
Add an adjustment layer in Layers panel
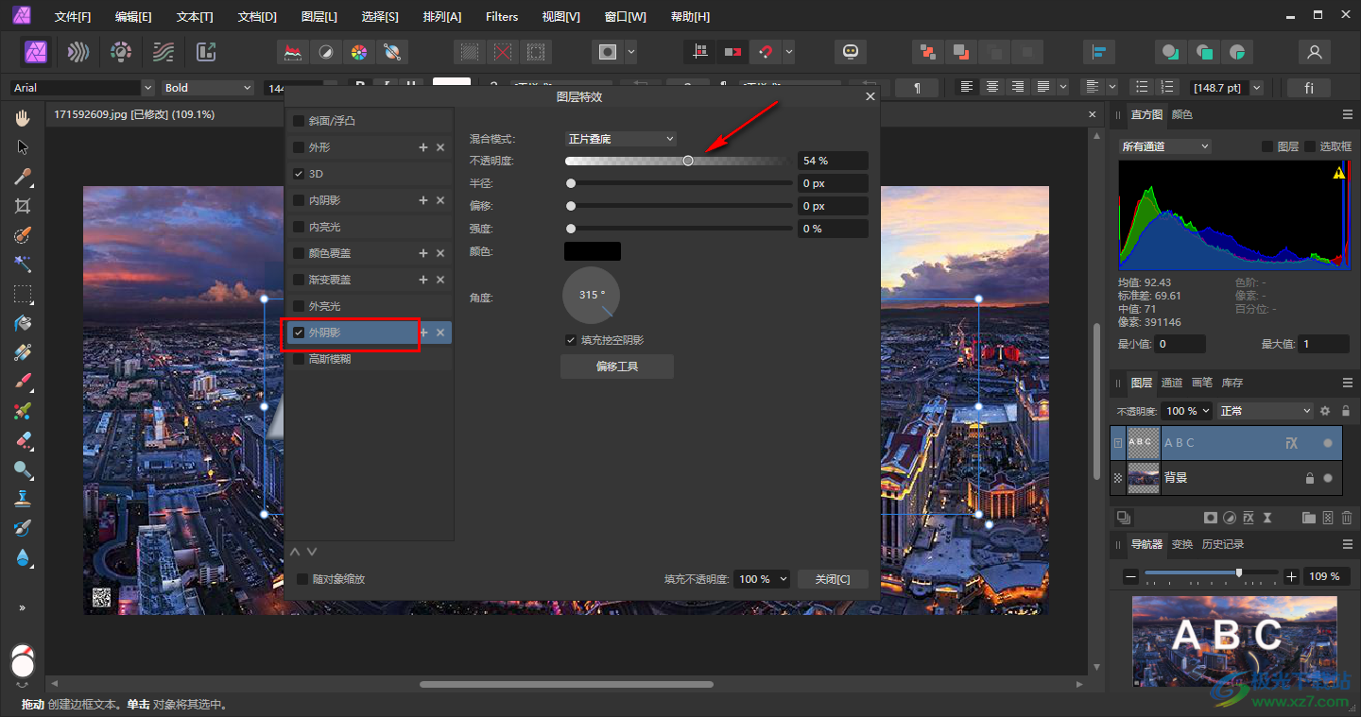click(1230, 518)
